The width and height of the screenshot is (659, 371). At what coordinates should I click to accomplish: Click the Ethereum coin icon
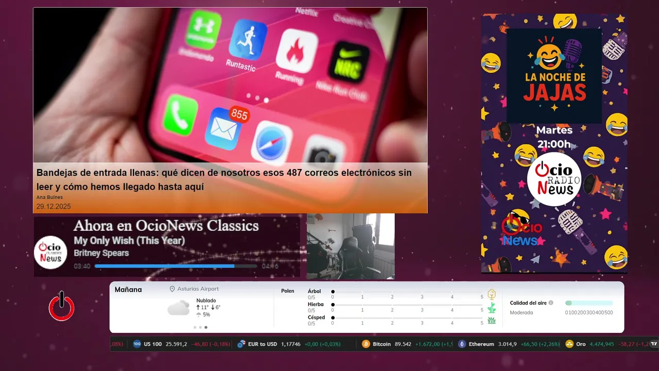point(462,344)
